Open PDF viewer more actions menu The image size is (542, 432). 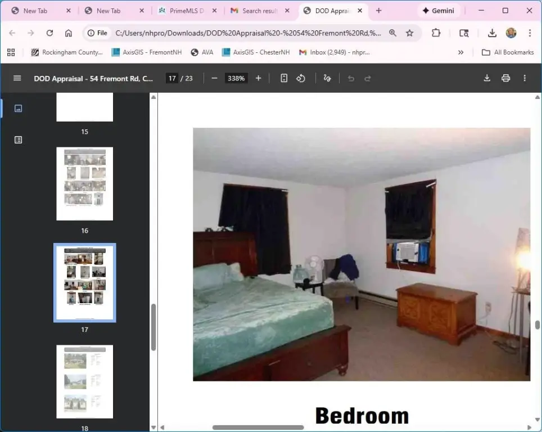point(525,78)
